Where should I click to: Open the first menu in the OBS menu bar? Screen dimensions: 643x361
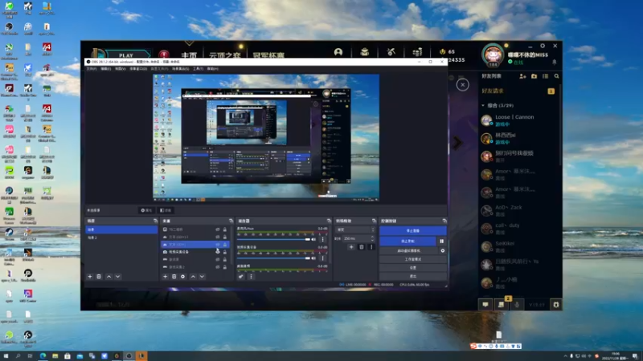(92, 69)
